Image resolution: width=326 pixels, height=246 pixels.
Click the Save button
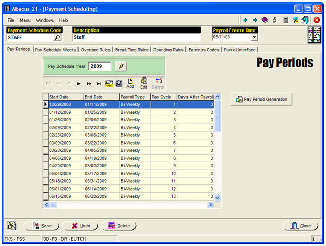[42, 226]
